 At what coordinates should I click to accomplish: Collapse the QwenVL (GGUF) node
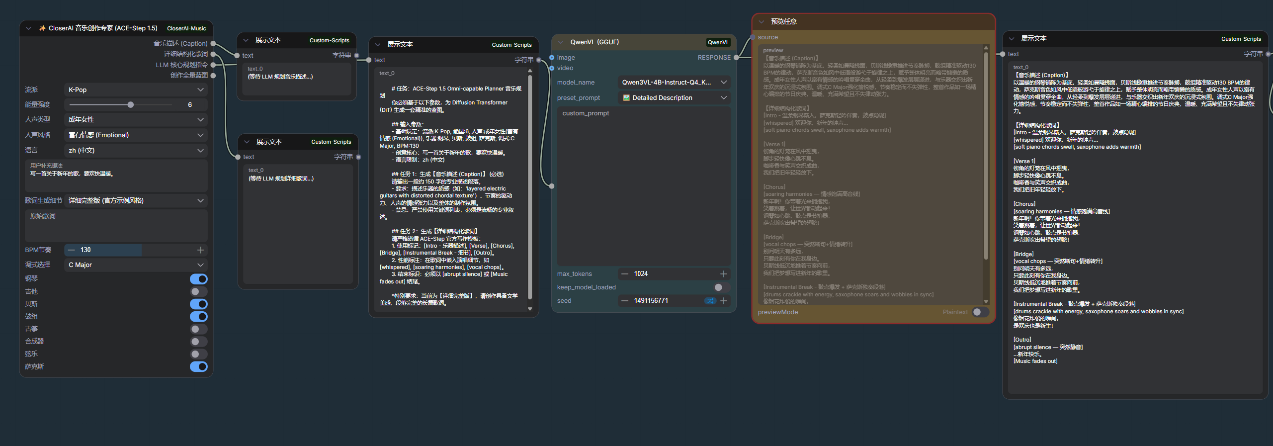561,42
